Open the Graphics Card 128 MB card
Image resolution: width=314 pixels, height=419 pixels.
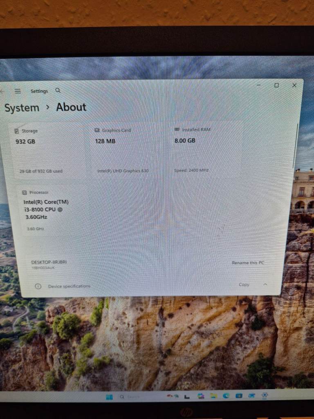point(128,151)
